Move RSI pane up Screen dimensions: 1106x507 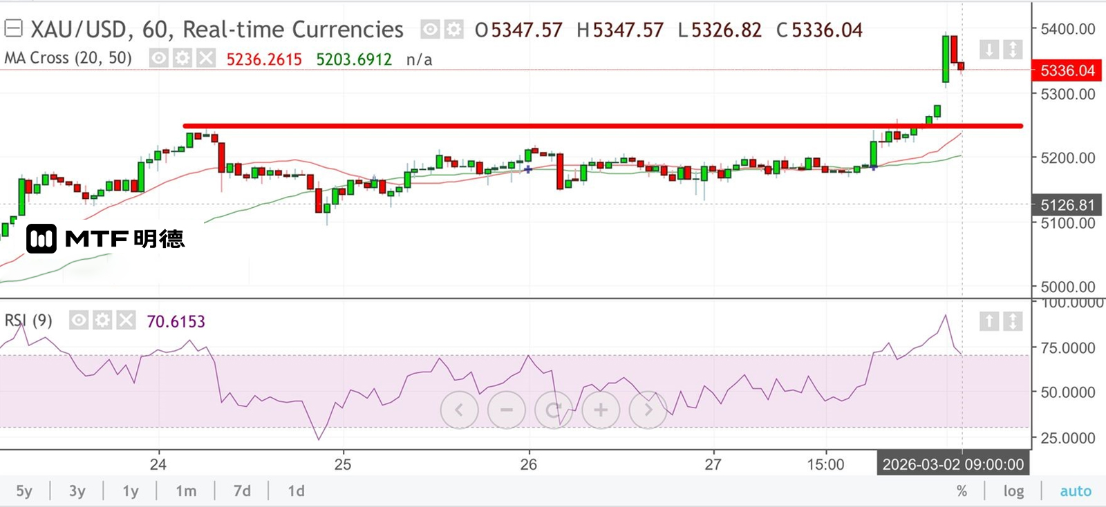point(989,321)
